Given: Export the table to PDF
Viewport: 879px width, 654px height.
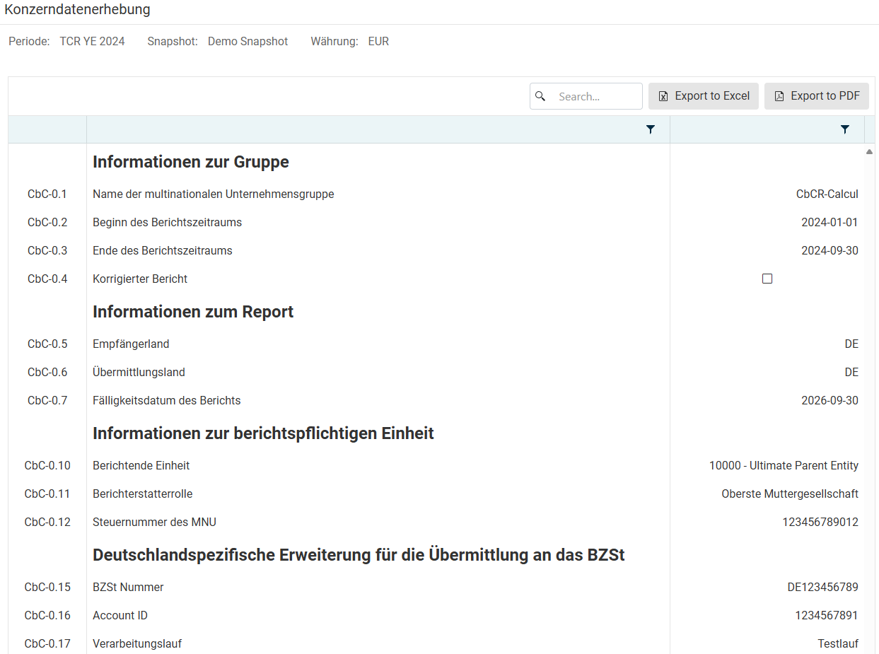Looking at the screenshot, I should [817, 96].
